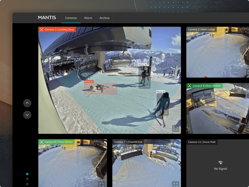This screenshot has width=249, height=187.
Task: Select the Camera 11 | Snow Path label
Action: click(x=202, y=142)
